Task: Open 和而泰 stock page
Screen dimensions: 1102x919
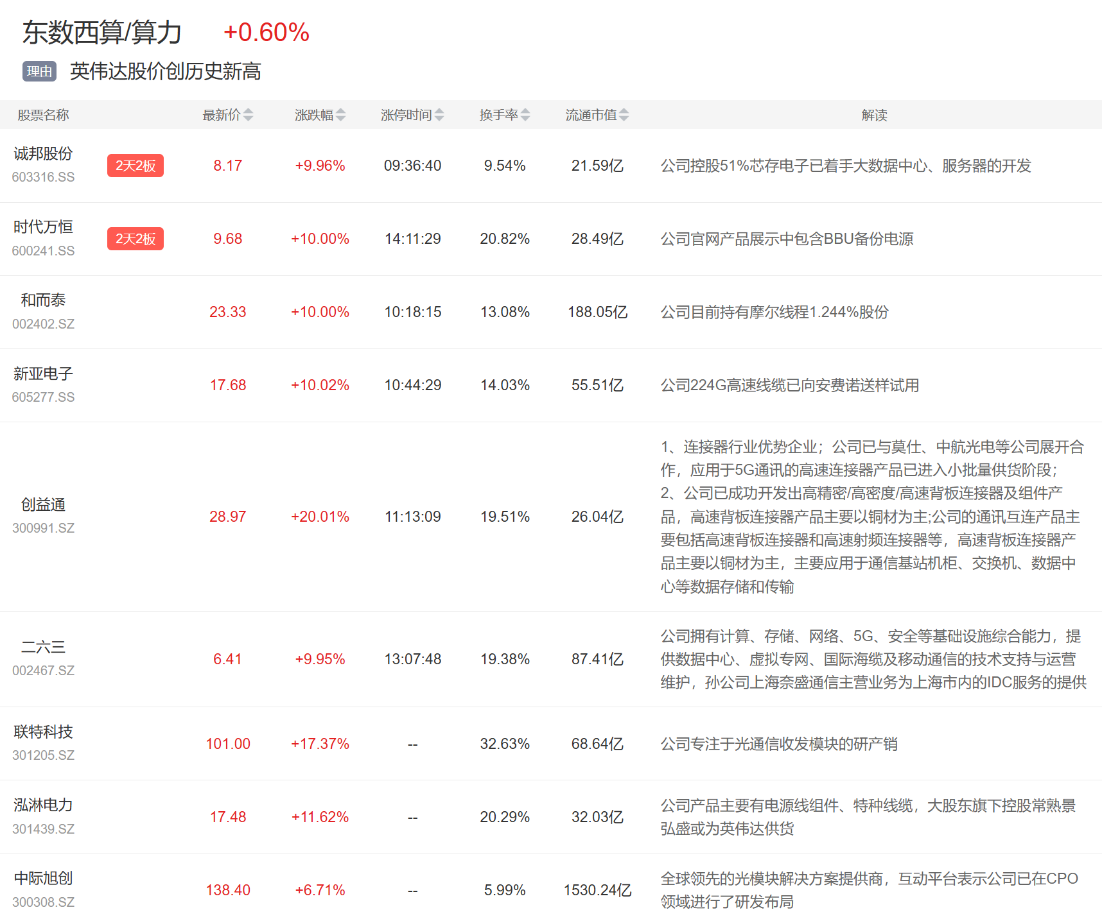Action: 43,300
